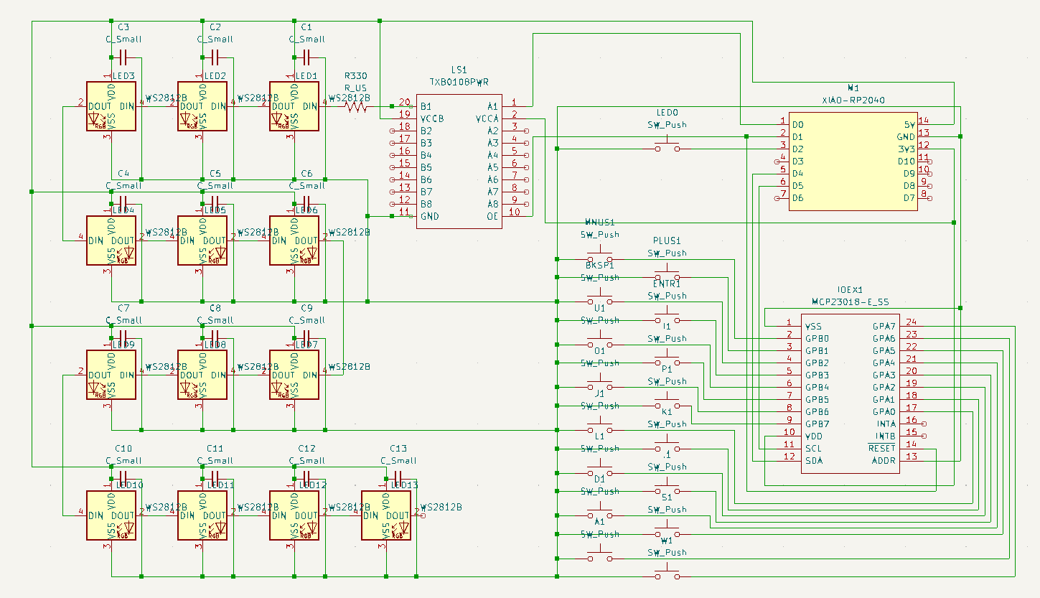Image resolution: width=1040 pixels, height=598 pixels.
Task: Select the LED9 WS2812B symbol
Action: [x=111, y=375]
